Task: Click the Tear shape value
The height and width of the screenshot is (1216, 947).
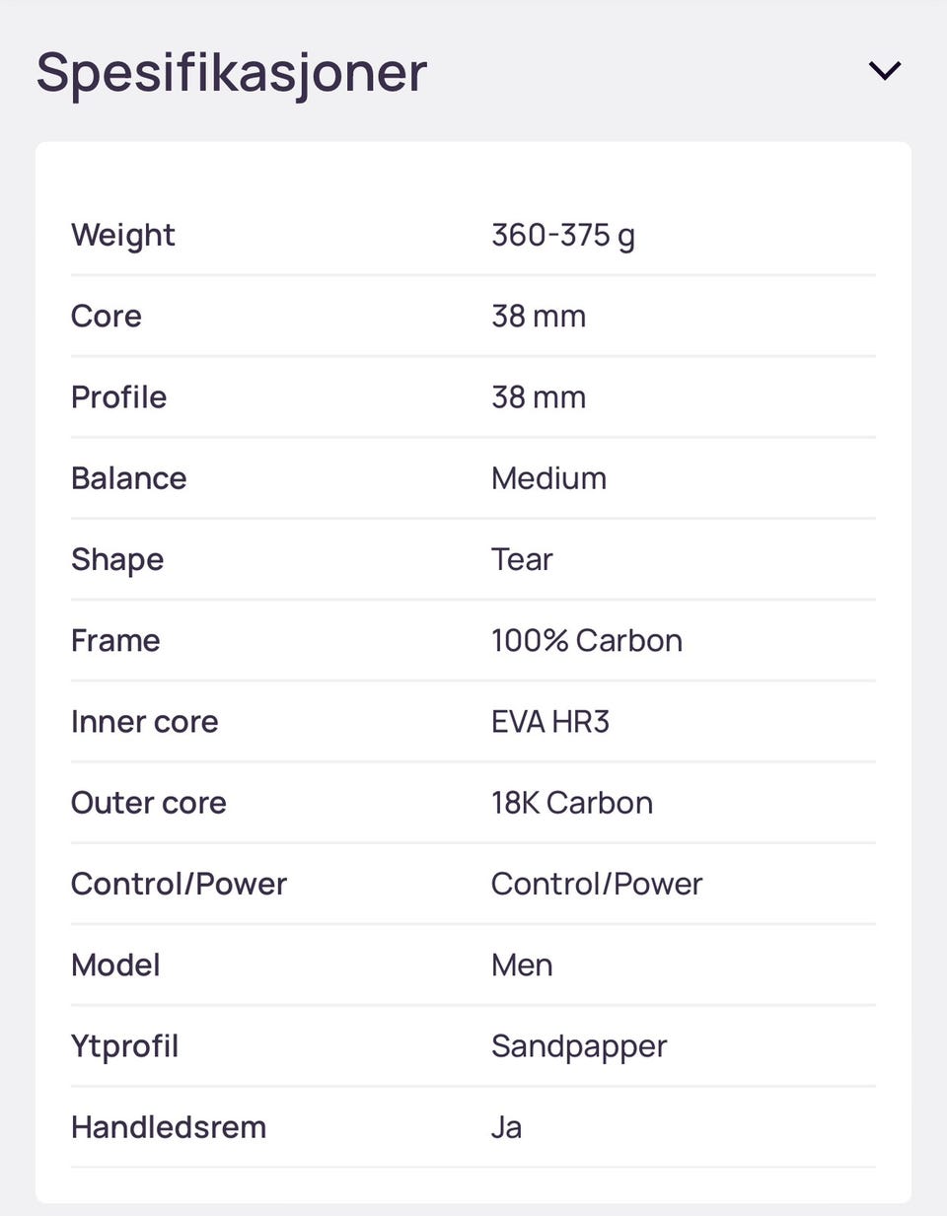Action: click(x=522, y=559)
